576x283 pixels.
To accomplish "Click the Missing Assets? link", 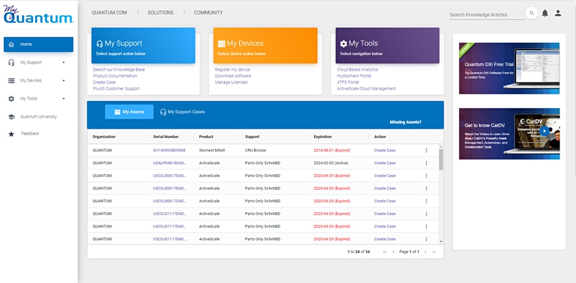I will click(406, 122).
